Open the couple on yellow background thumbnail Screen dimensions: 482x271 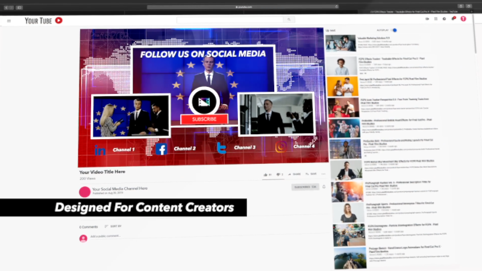click(342, 87)
